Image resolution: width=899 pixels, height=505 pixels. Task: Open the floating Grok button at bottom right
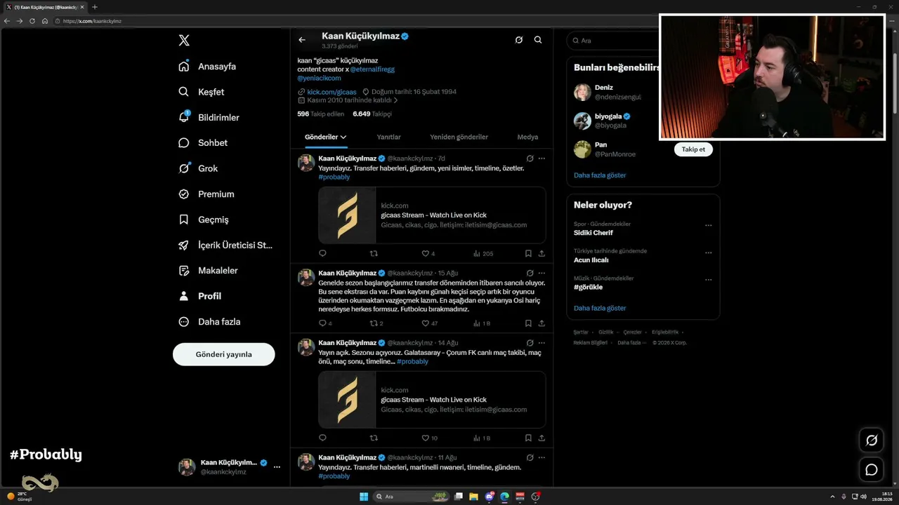[x=872, y=440]
